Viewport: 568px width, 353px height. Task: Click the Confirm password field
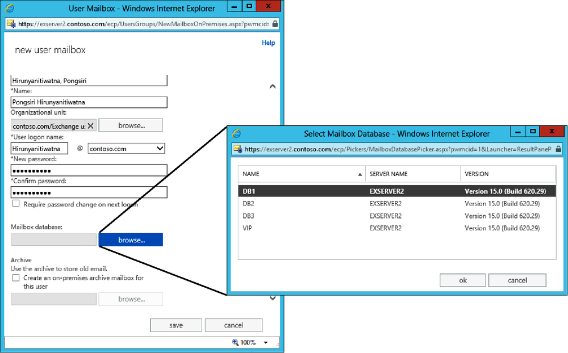click(x=89, y=192)
